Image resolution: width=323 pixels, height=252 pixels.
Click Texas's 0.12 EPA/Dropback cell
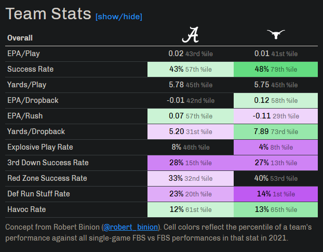point(276,100)
